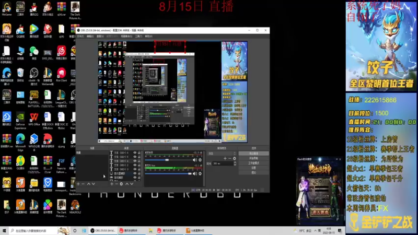Toggle lock on source 文本 (GDI+) 4
This screenshot has height=235, width=418.
139,161
